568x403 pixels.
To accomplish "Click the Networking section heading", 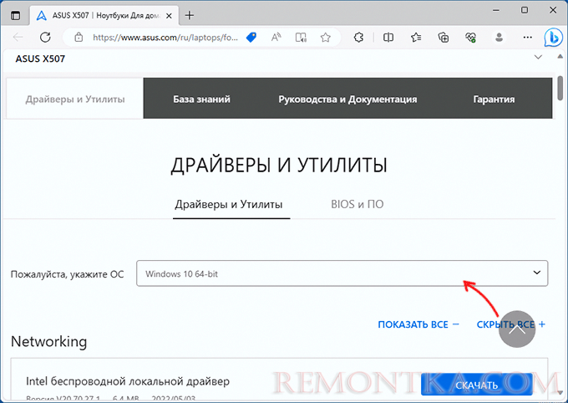I will pyautogui.click(x=49, y=341).
